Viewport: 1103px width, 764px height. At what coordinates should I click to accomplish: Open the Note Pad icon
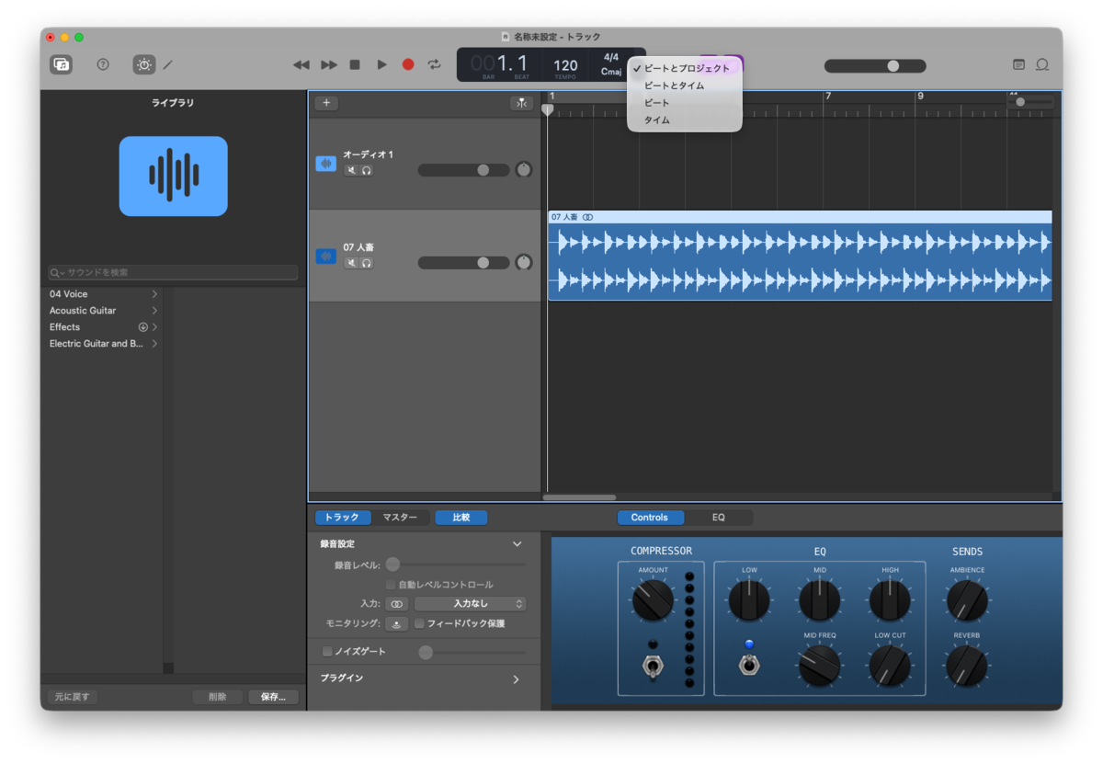tap(1018, 64)
